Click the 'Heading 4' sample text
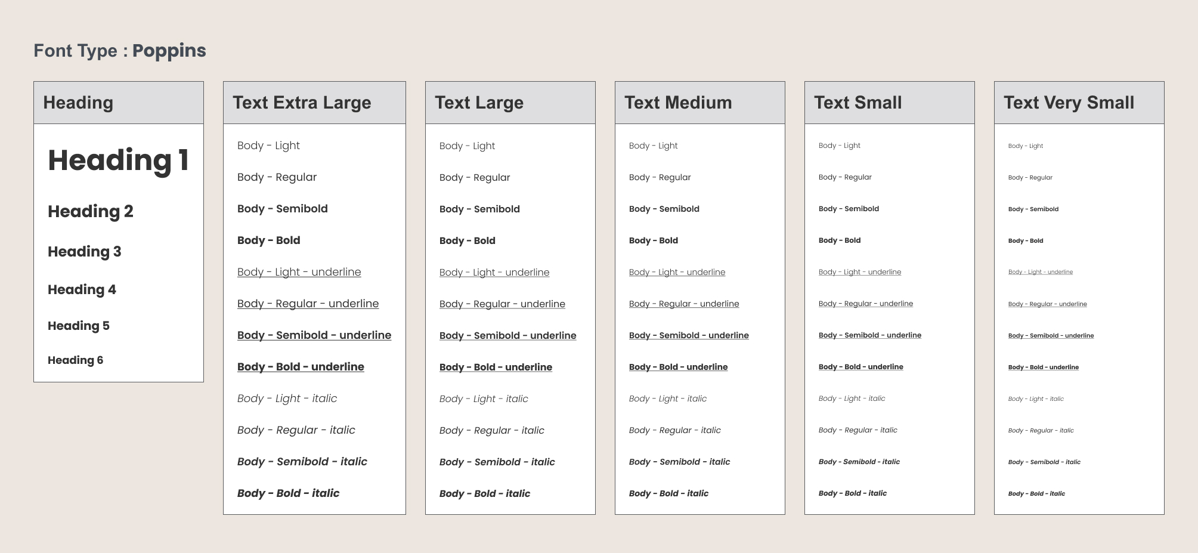Screen dimensions: 1198x553 click(82, 290)
